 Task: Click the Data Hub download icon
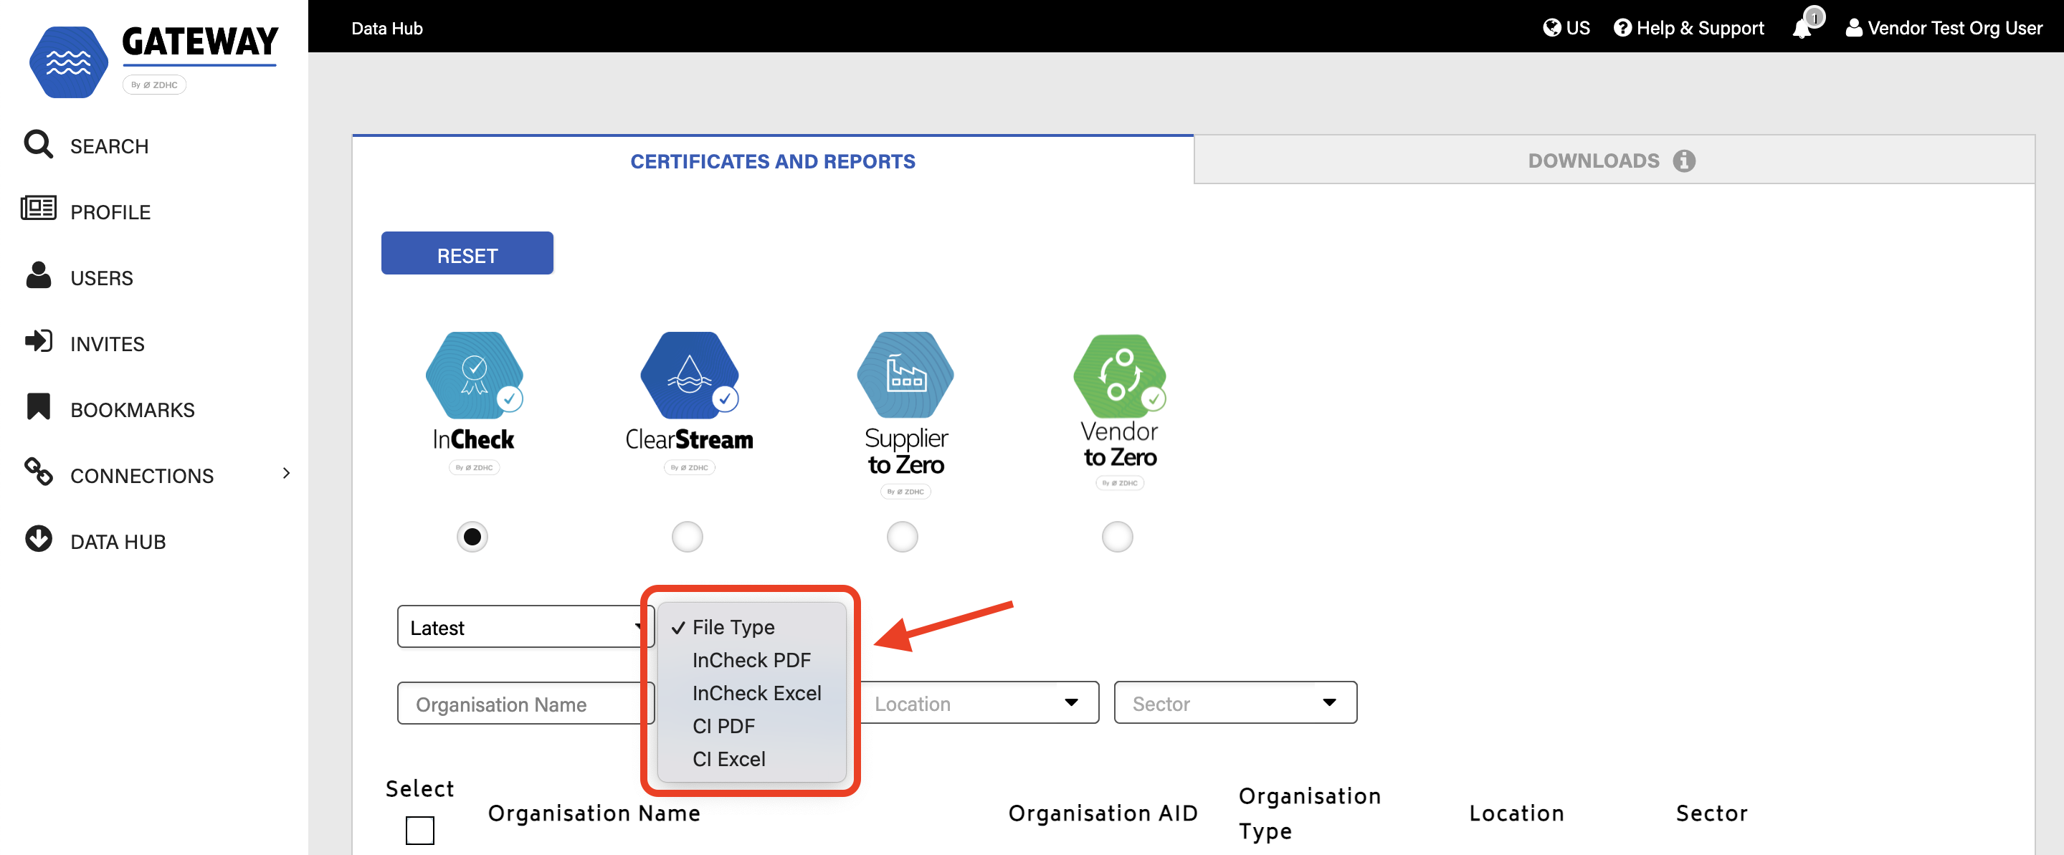click(38, 538)
